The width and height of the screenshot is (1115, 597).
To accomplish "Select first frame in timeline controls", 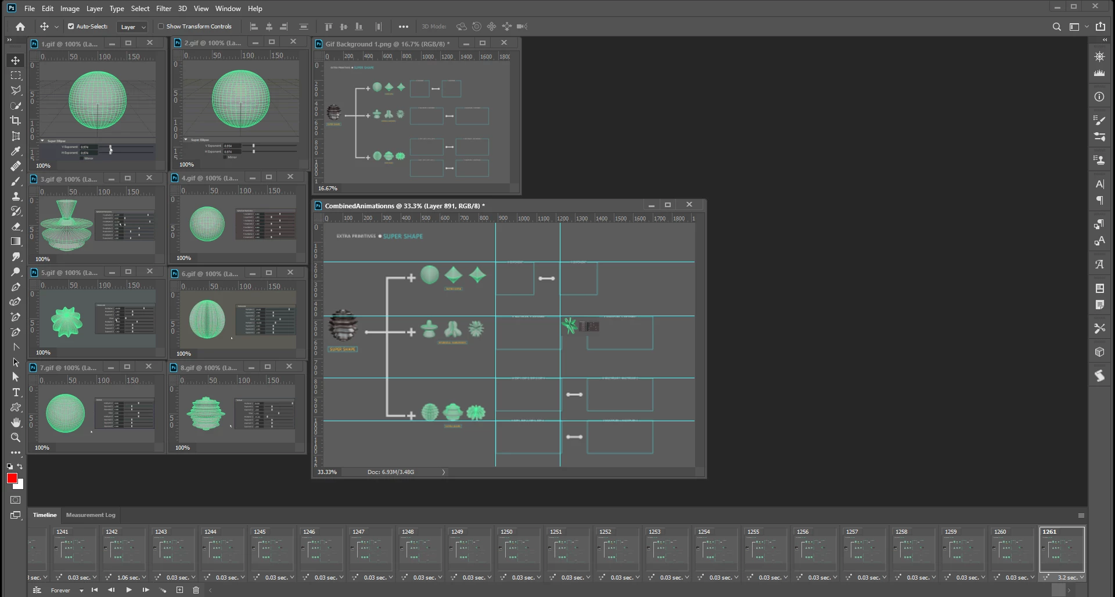I will tap(95, 590).
